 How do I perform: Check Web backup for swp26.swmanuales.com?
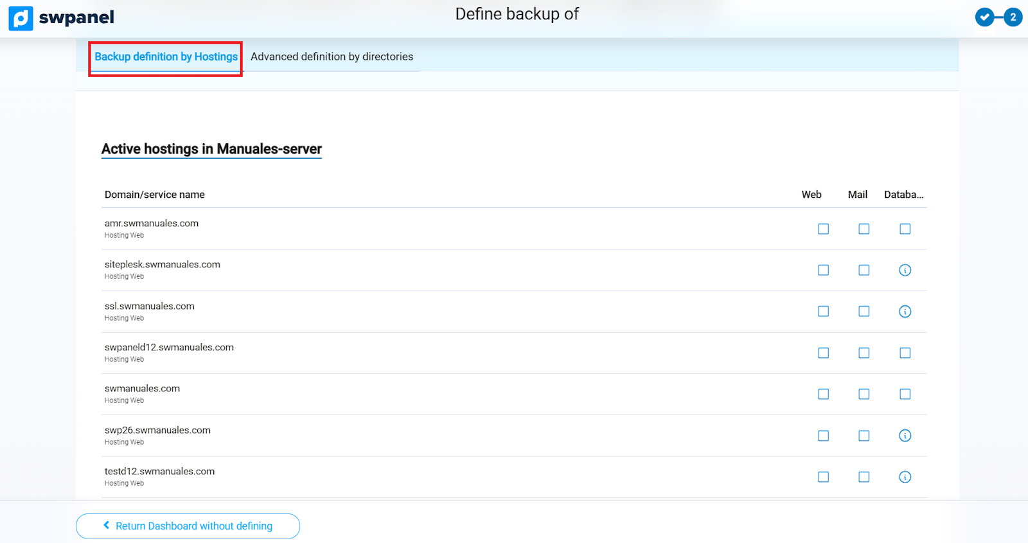click(x=823, y=436)
